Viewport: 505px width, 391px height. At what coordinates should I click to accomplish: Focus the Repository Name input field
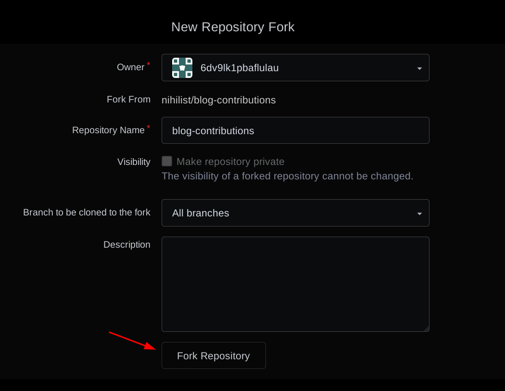coord(295,130)
